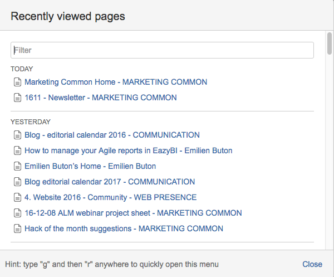Open Blog editorial calendar 2017 - COMMUNICATION
The width and height of the screenshot is (334, 277).
click(x=110, y=182)
